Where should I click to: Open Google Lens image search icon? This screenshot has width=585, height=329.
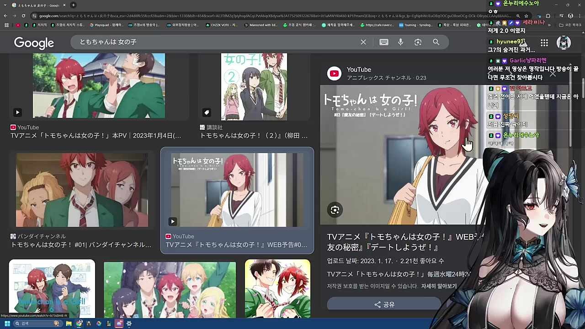tap(418, 42)
